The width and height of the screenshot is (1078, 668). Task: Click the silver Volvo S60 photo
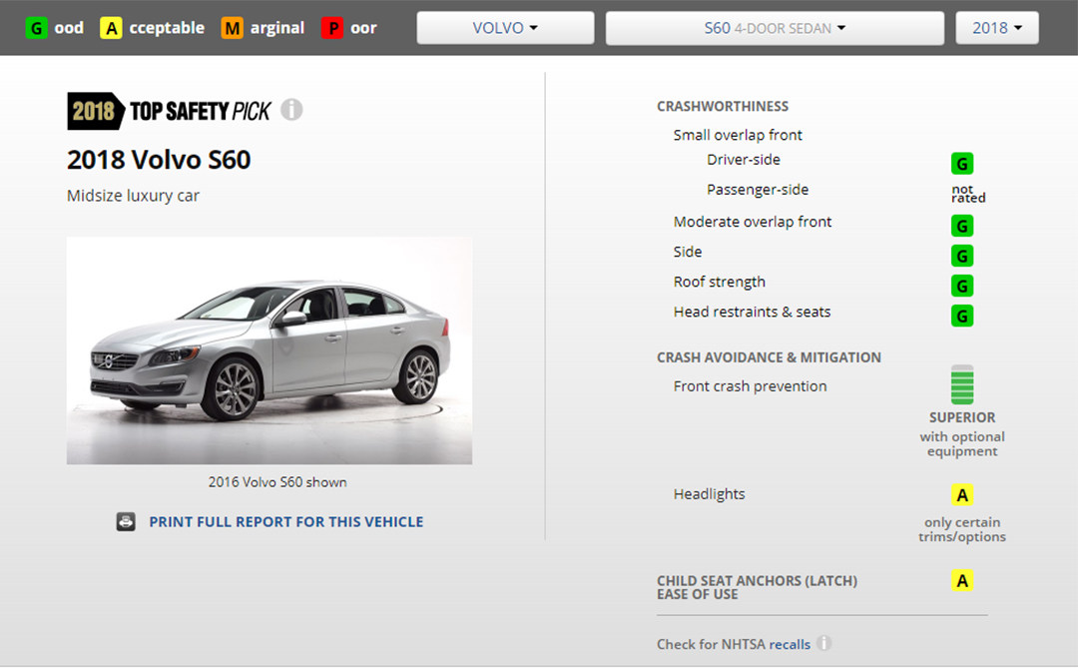[269, 350]
